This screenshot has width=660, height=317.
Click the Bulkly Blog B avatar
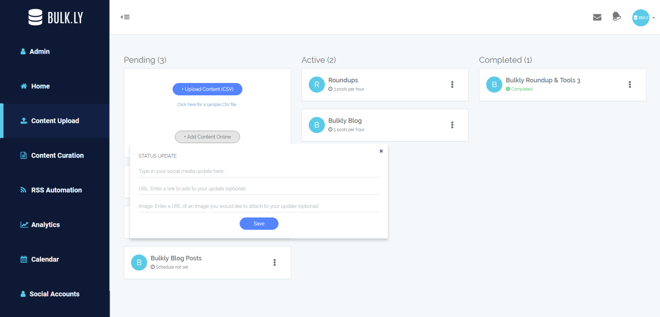click(317, 125)
